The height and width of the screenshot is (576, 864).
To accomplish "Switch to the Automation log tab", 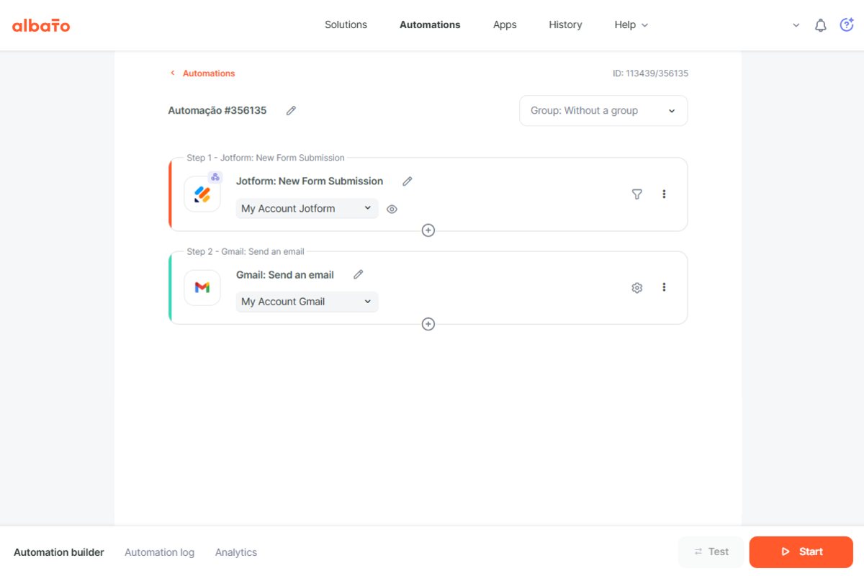I will click(x=159, y=552).
